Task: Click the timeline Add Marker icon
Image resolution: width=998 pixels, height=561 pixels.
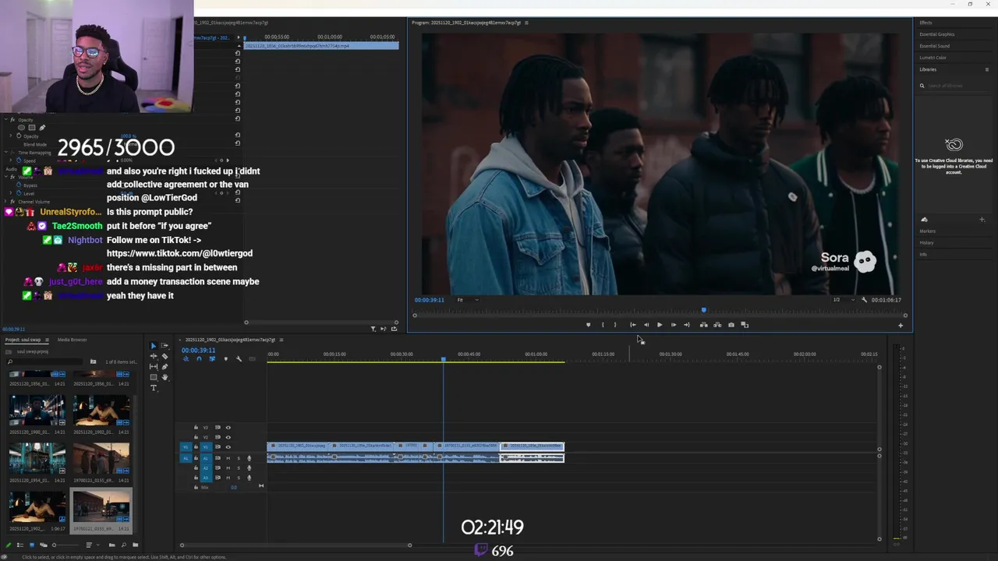Action: tap(226, 359)
